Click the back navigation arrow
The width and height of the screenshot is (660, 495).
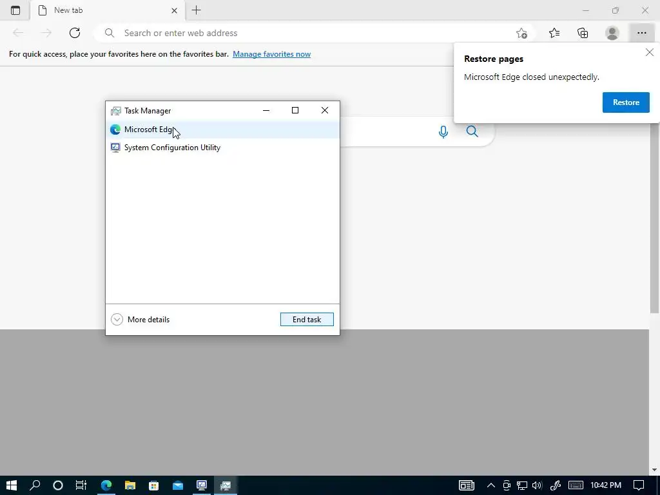point(18,33)
